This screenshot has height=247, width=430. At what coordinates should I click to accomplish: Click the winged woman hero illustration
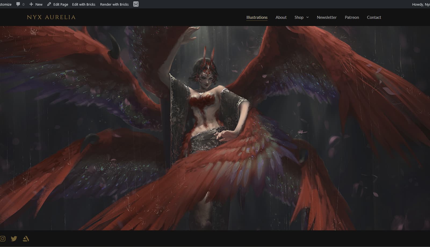pos(215,128)
